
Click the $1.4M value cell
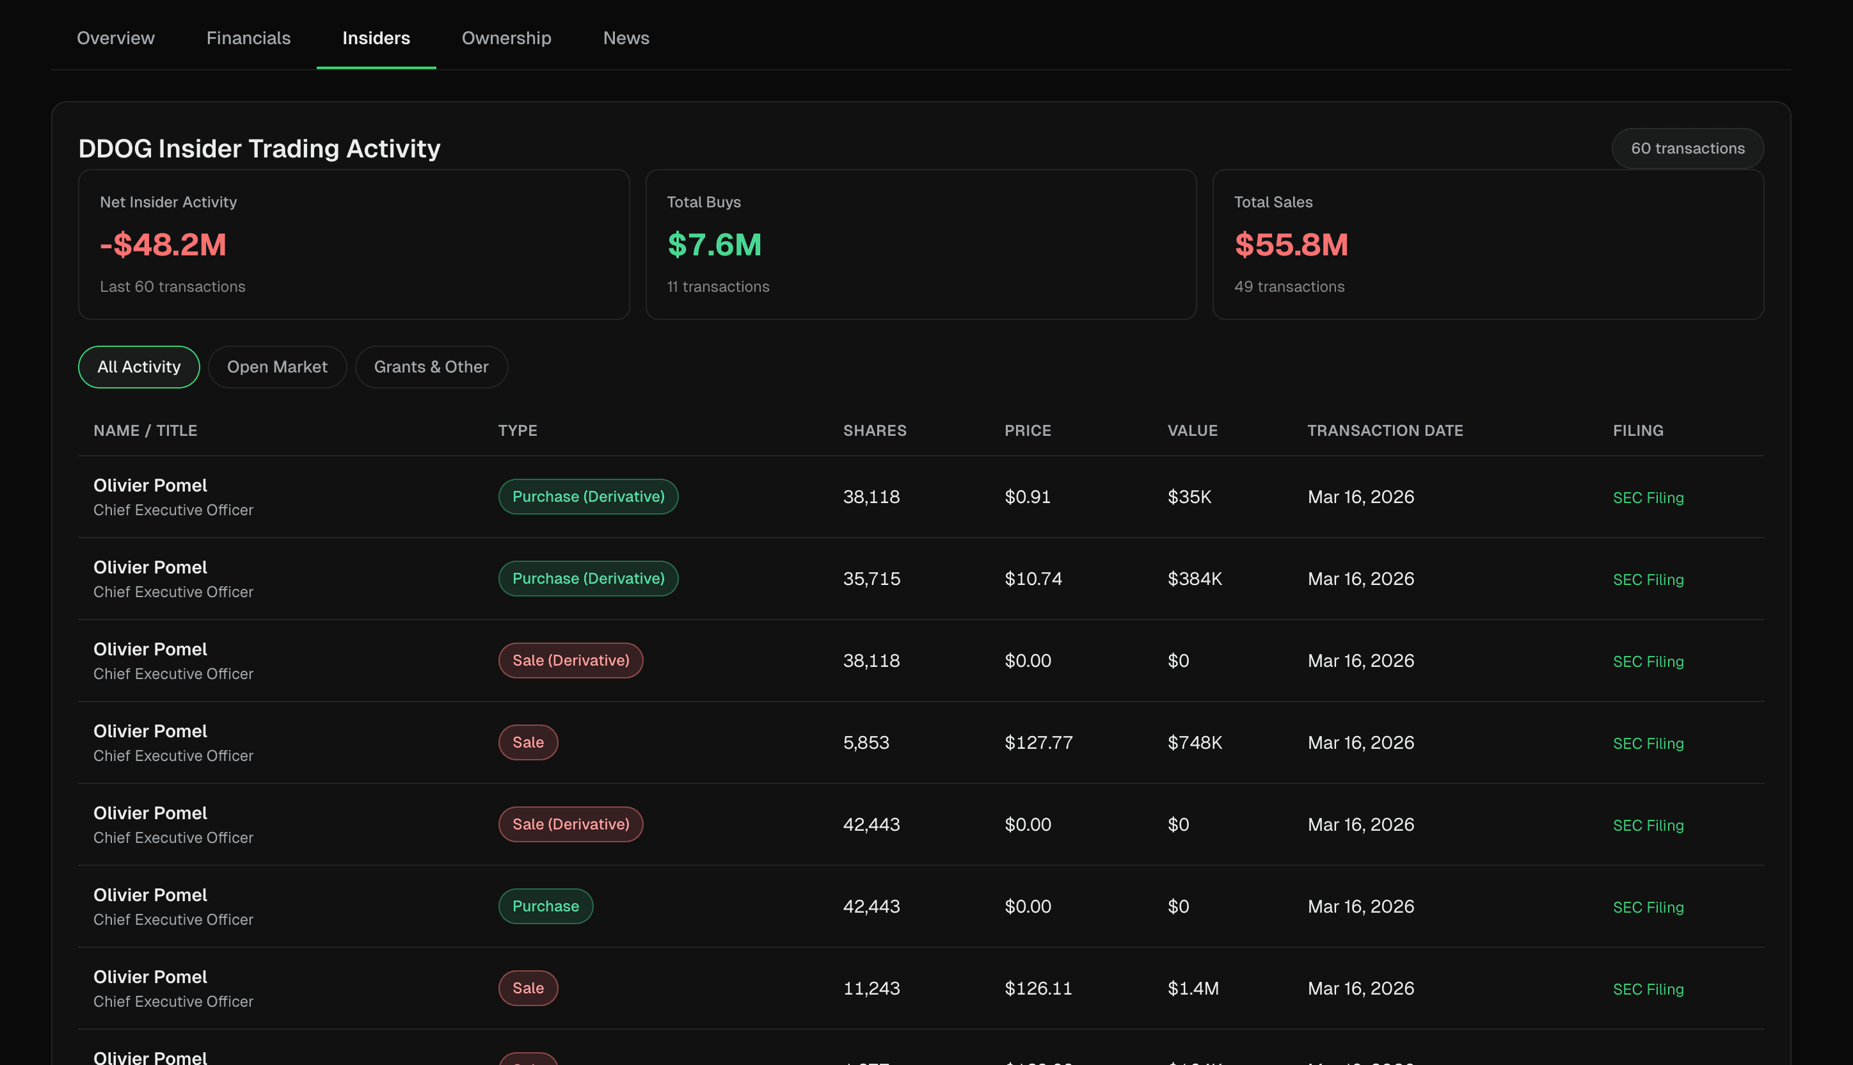tap(1193, 988)
